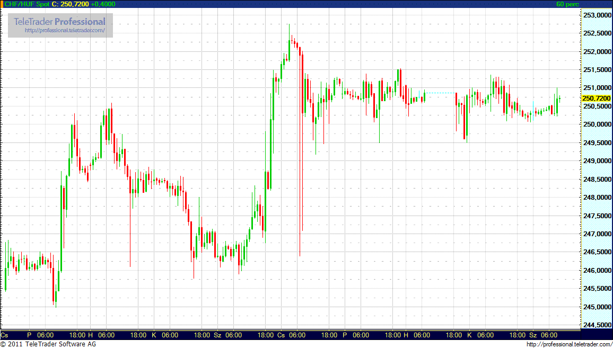Click the highest candle wick on the chart
613x349 pixels.
(288, 26)
